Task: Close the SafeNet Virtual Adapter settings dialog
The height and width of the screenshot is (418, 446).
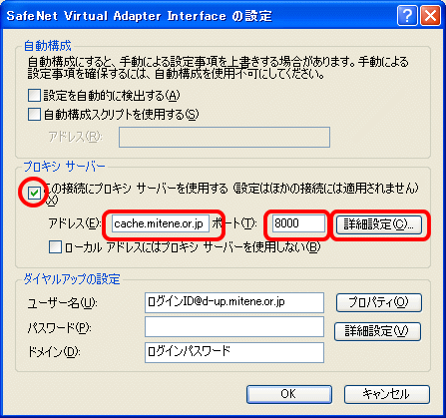Action: (x=430, y=16)
